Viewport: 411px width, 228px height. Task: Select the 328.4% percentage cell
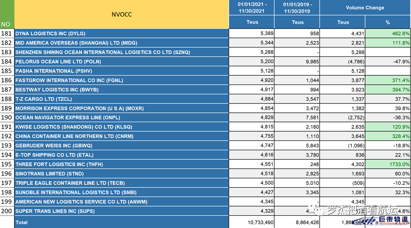(388, 136)
